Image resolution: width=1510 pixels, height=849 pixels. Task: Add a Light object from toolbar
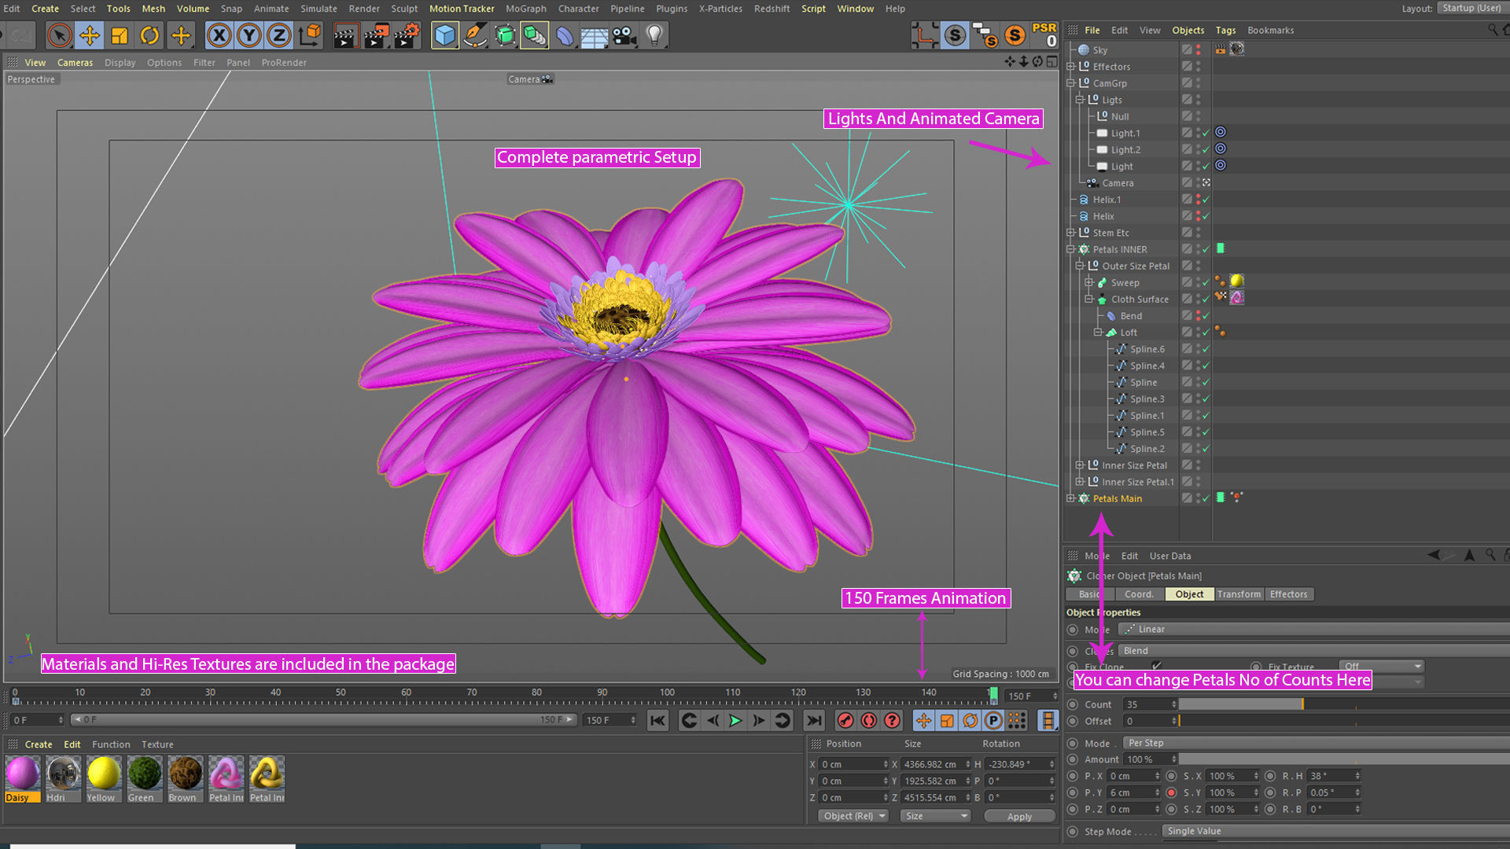click(654, 35)
